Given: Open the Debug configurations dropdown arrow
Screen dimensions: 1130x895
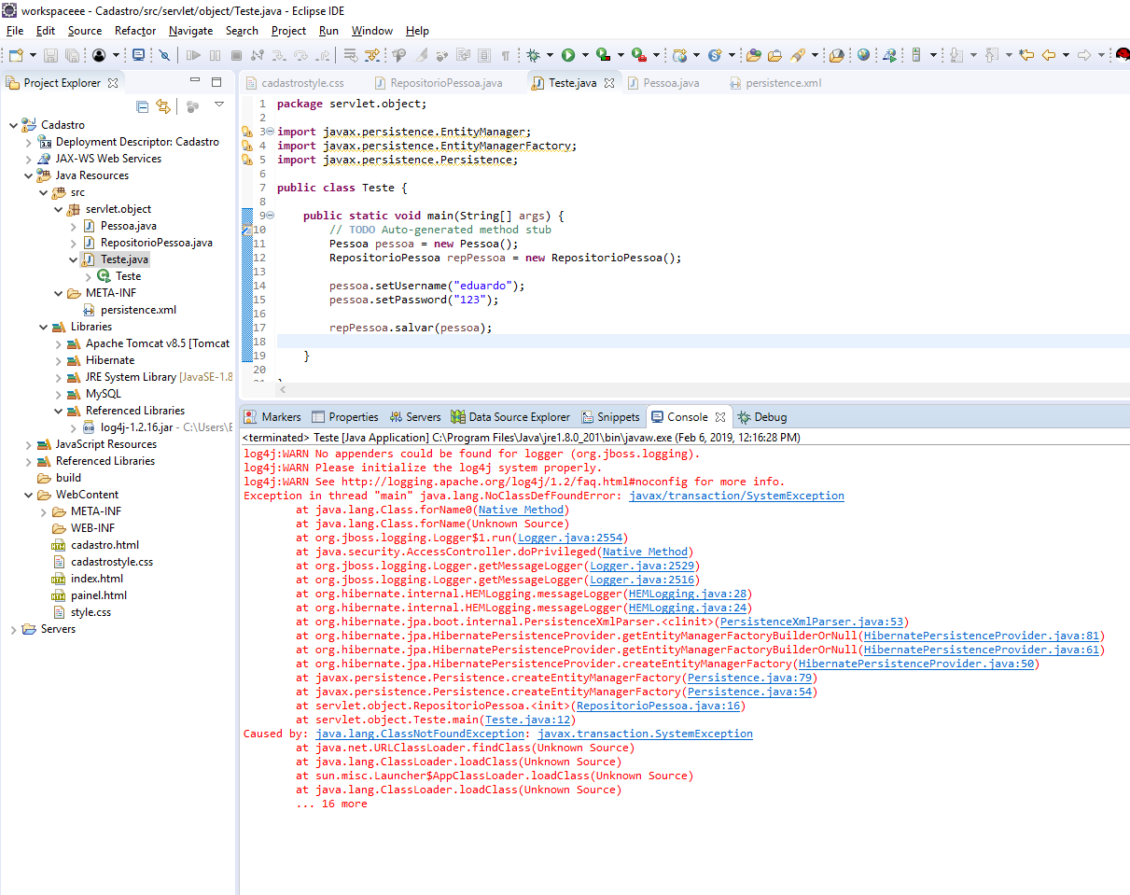Looking at the screenshot, I should pos(550,55).
